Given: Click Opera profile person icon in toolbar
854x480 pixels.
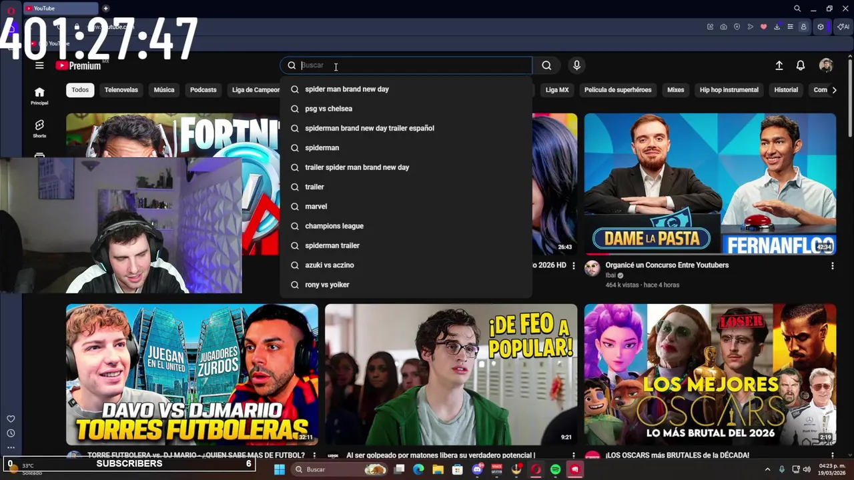Looking at the screenshot, I should [x=803, y=27].
